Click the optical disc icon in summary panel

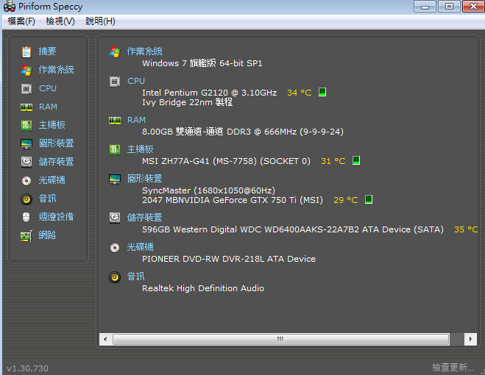tap(115, 247)
